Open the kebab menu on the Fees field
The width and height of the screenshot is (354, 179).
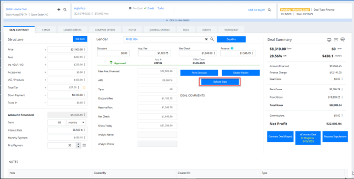[x=85, y=57]
